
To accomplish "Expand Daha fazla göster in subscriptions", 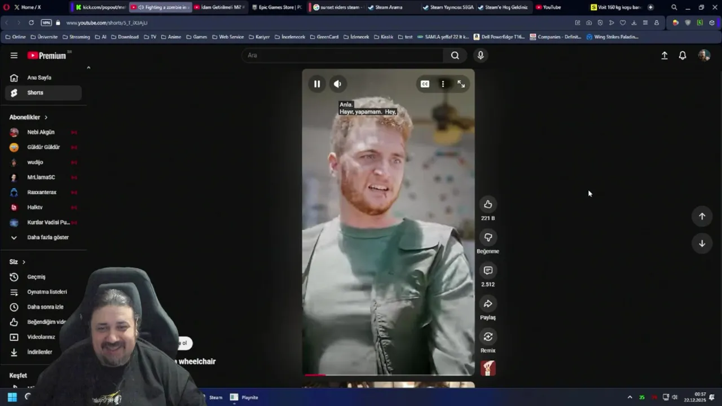I will pyautogui.click(x=43, y=237).
